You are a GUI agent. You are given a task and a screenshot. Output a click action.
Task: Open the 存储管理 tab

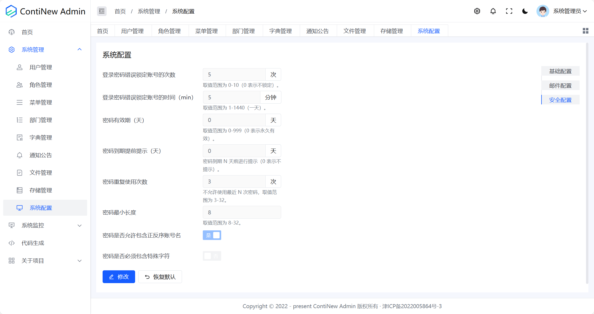pos(392,31)
